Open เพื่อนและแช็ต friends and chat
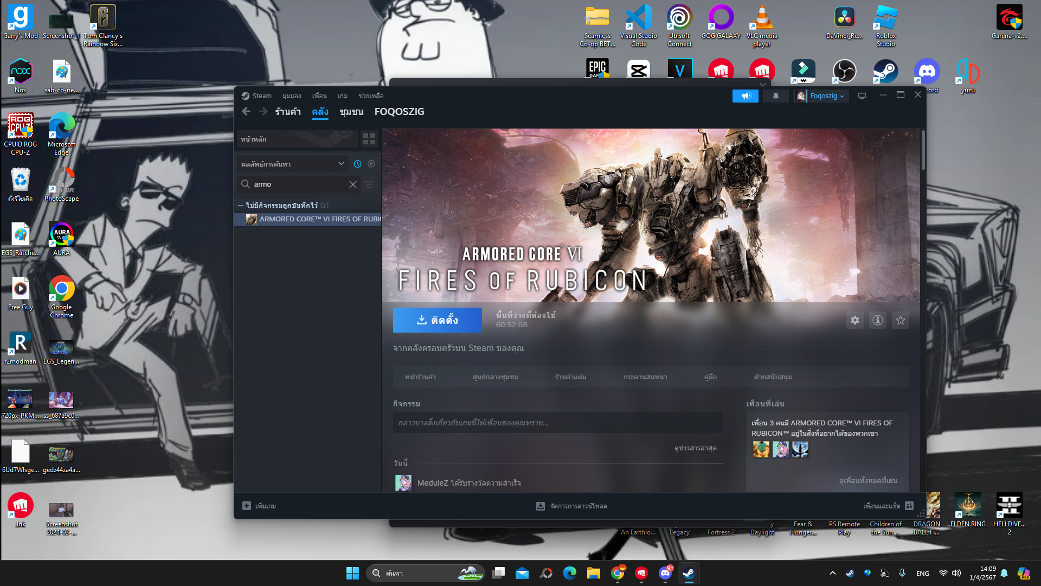 [x=888, y=506]
